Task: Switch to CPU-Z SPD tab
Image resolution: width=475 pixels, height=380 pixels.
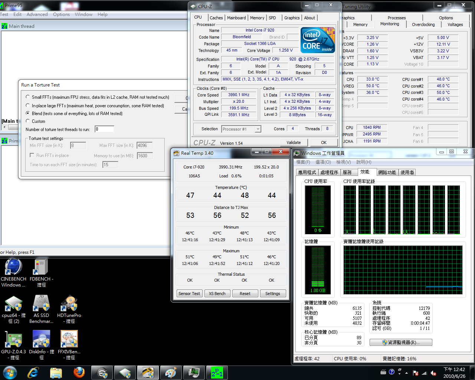Action: [272, 18]
